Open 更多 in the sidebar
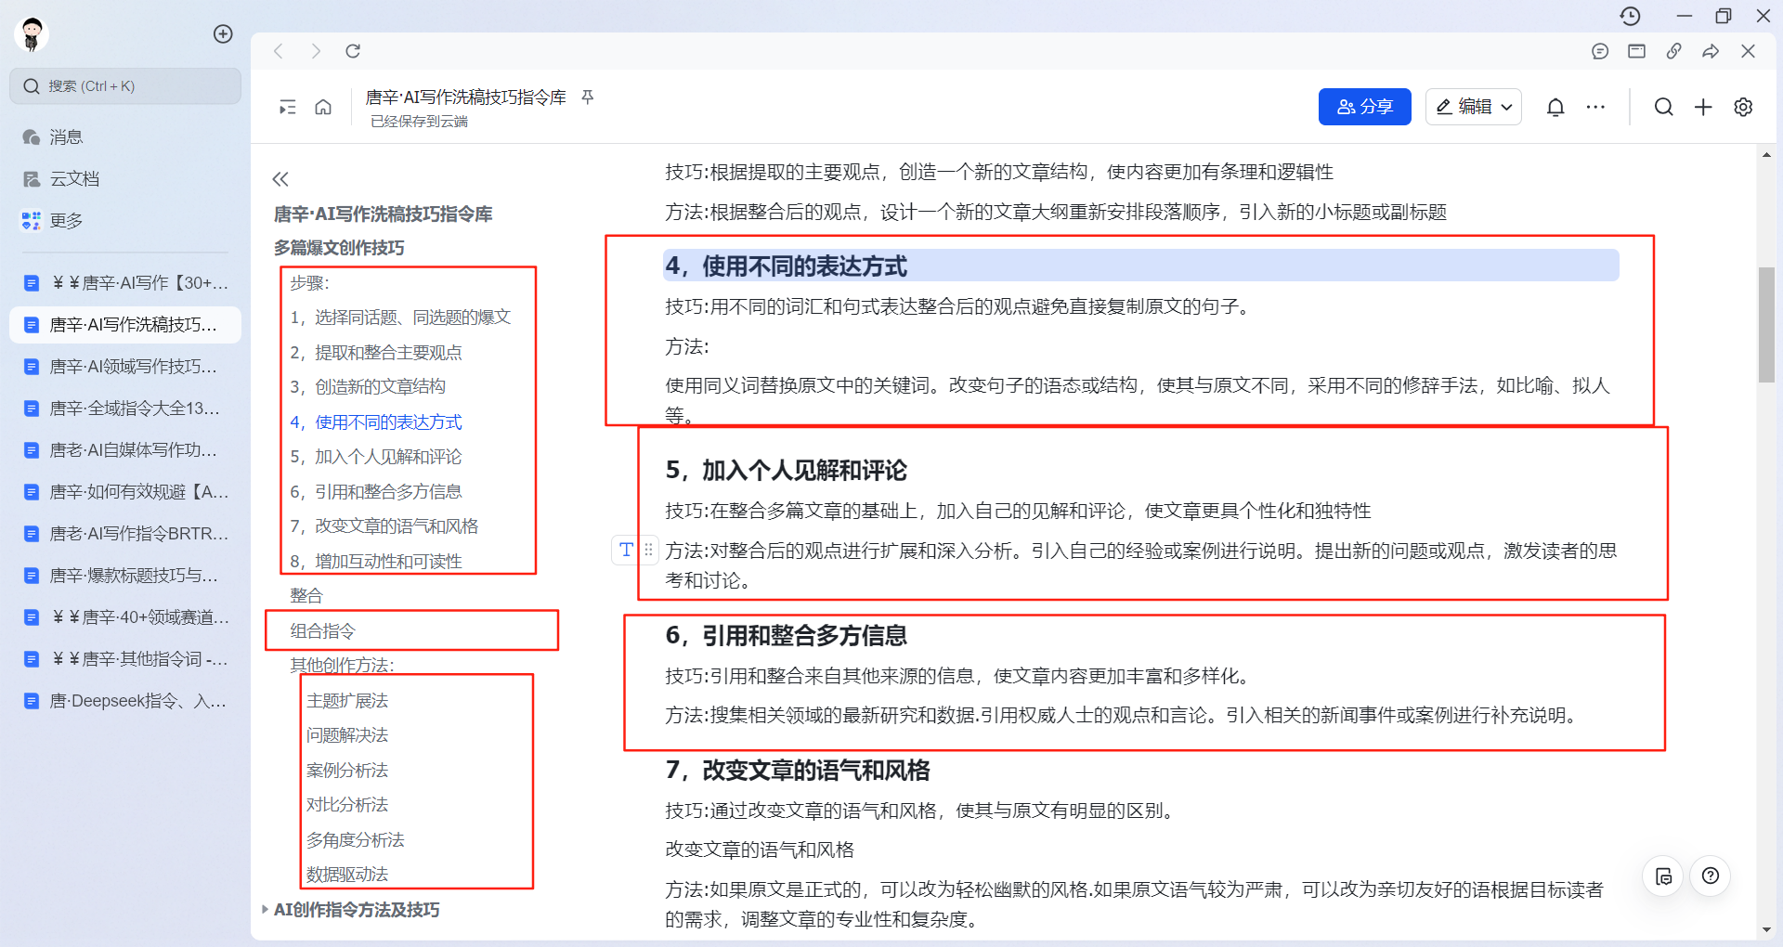The image size is (1783, 947). tap(125, 221)
